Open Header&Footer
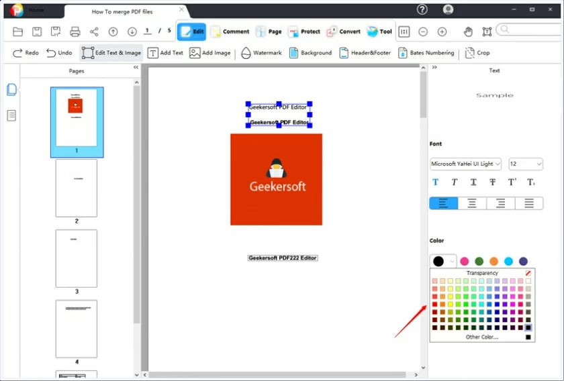The width and height of the screenshot is (564, 381). (x=365, y=53)
